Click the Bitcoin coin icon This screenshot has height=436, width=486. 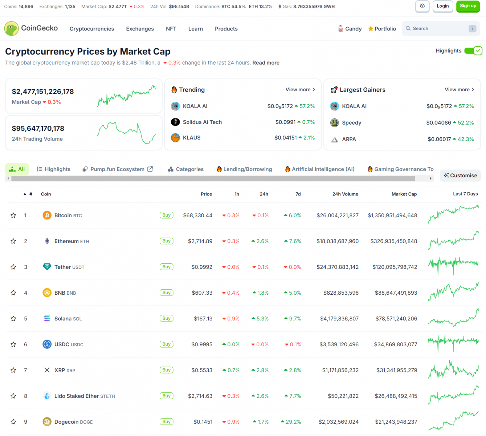[x=47, y=215]
